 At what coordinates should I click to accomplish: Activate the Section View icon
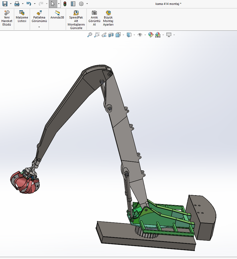[111, 35]
